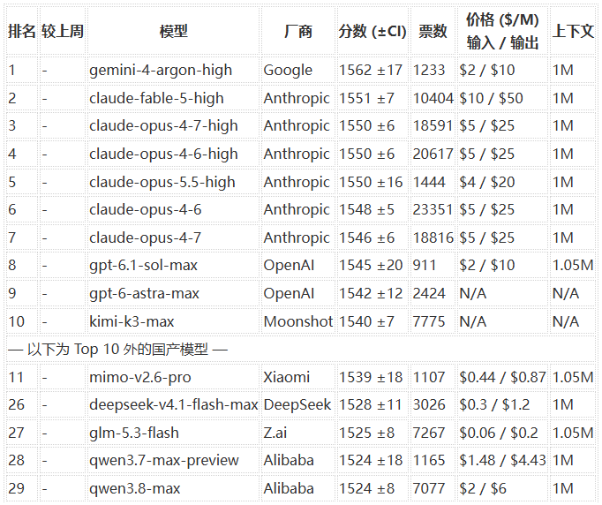Select the price $1.48 / $4.43 cell

click(502, 461)
